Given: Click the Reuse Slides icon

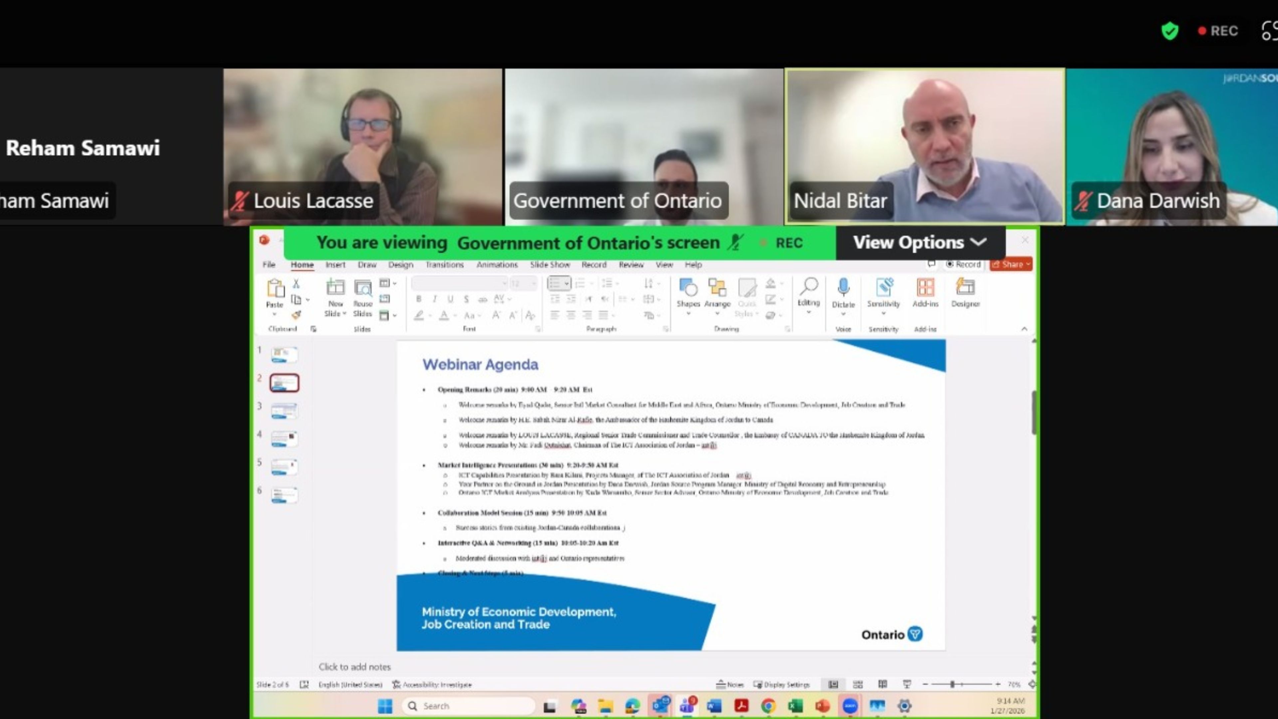Looking at the screenshot, I should pos(363,288).
